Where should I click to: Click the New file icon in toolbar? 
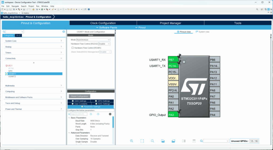click(2, 9)
